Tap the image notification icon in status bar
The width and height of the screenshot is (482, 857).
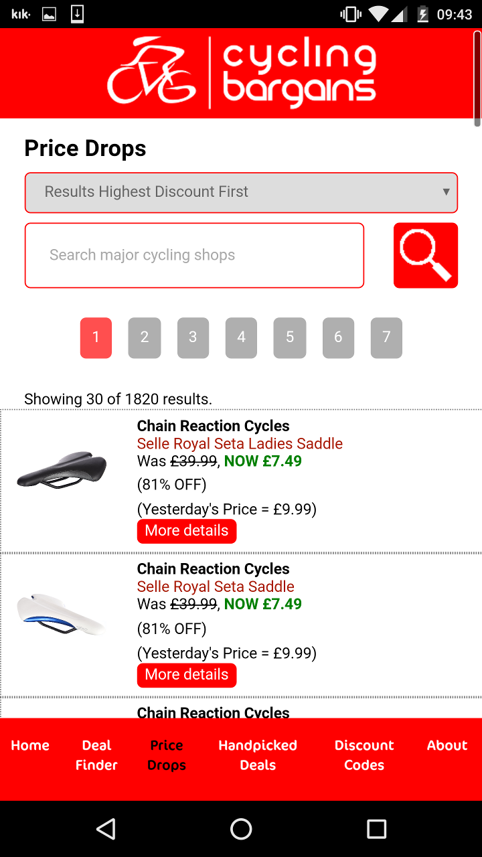(x=49, y=14)
